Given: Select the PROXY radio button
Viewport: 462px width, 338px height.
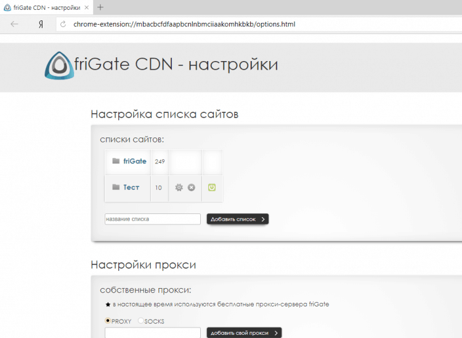Looking at the screenshot, I should [x=108, y=321].
